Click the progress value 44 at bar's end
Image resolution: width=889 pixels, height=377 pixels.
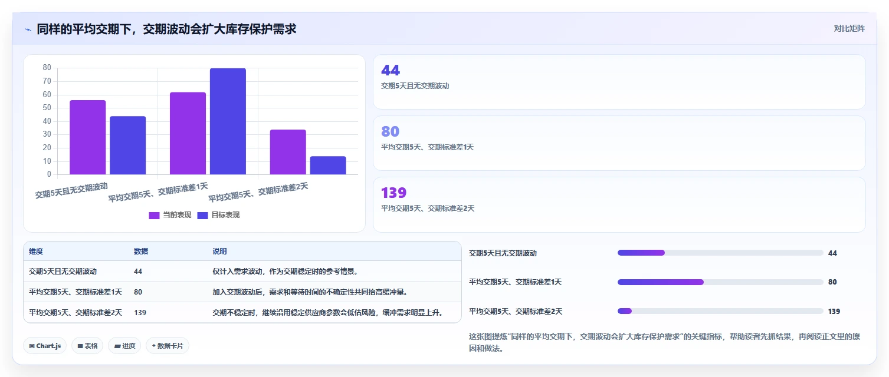click(832, 253)
